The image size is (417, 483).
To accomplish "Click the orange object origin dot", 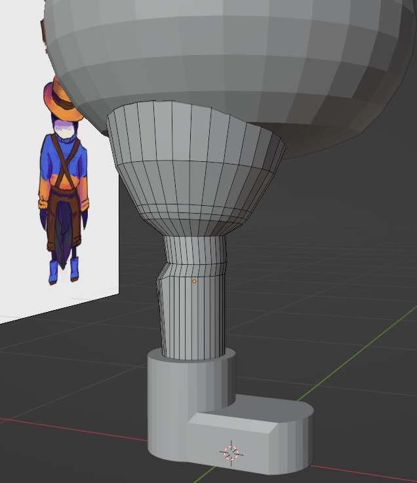I will pyautogui.click(x=194, y=281).
